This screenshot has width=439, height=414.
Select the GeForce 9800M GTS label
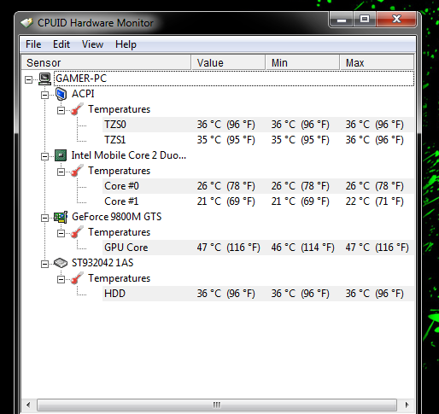pos(117,217)
